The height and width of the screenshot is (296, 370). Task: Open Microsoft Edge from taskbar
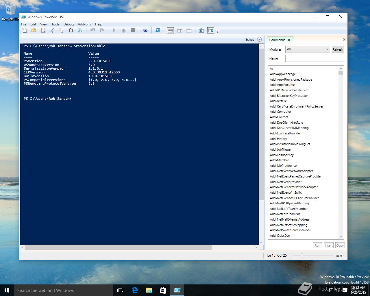pos(135,290)
